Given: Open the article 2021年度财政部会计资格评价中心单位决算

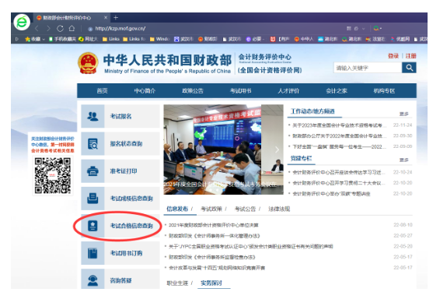Looking at the screenshot, I should click(x=214, y=225).
